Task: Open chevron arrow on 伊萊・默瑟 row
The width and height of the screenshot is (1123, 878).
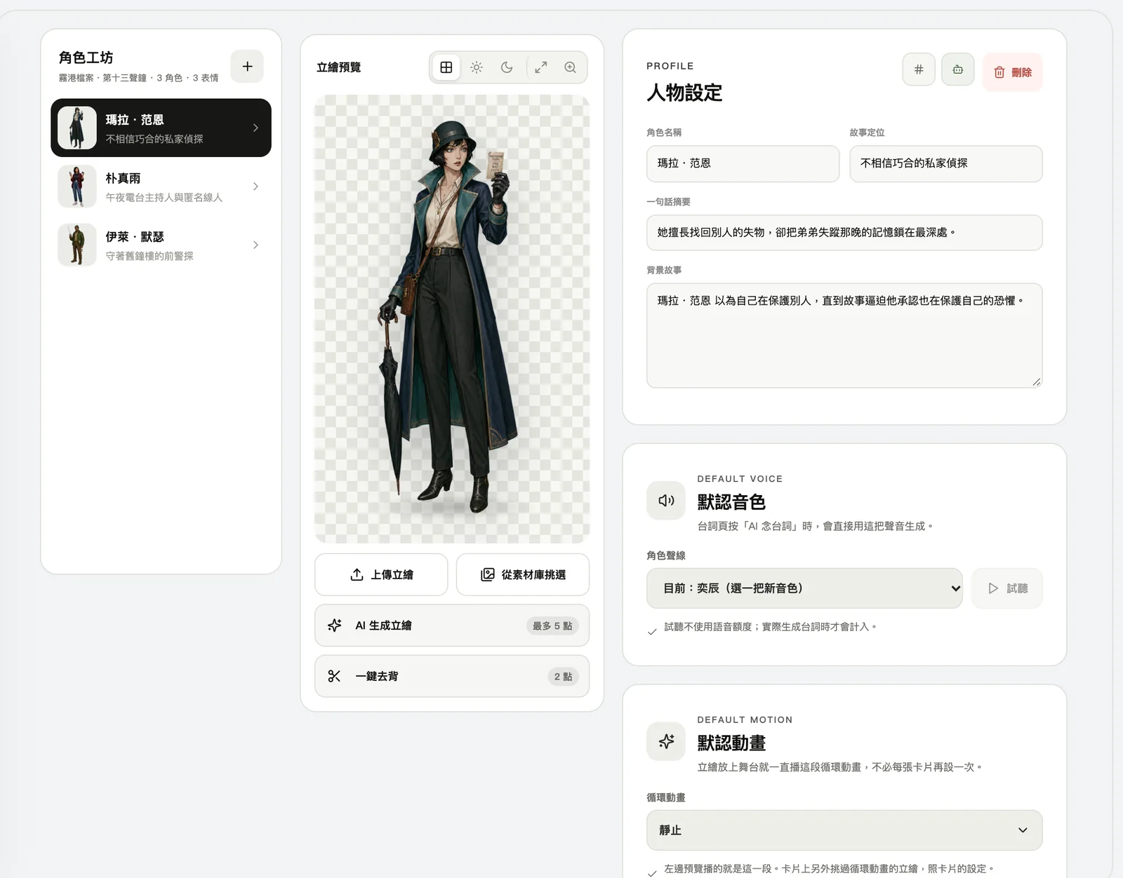Action: [x=255, y=245]
